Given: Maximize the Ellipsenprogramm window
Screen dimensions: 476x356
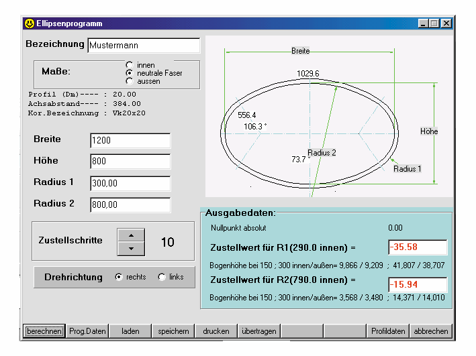Looking at the screenshot, I should (x=434, y=23).
